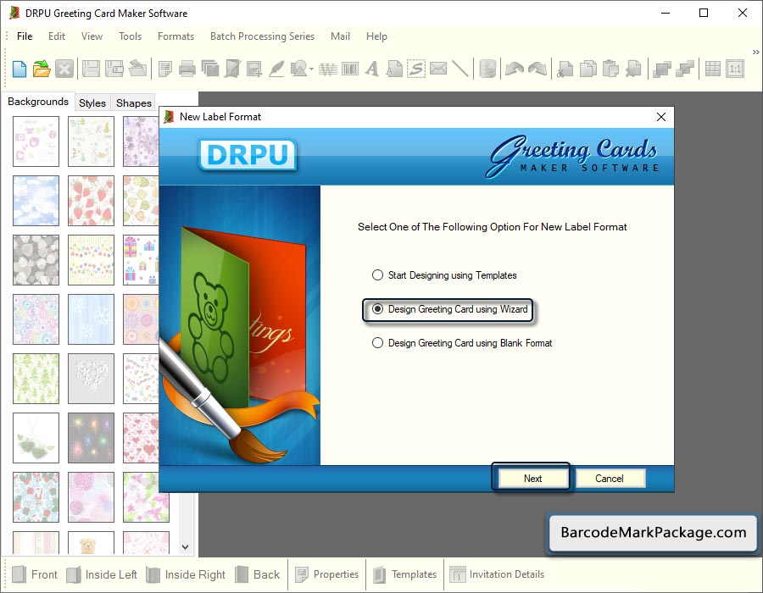Click the text 'A' tool icon
763x593 pixels.
tap(372, 69)
